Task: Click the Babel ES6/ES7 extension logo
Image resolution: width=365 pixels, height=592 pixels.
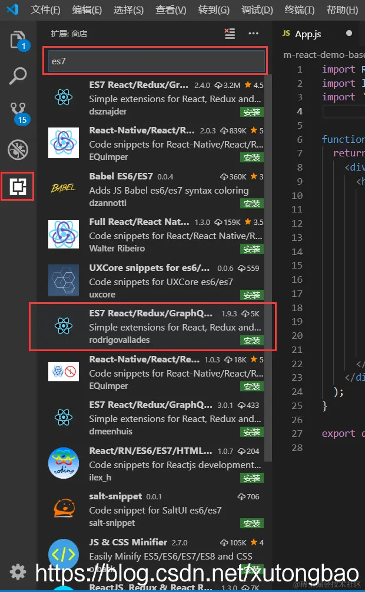Action: pyautogui.click(x=63, y=188)
